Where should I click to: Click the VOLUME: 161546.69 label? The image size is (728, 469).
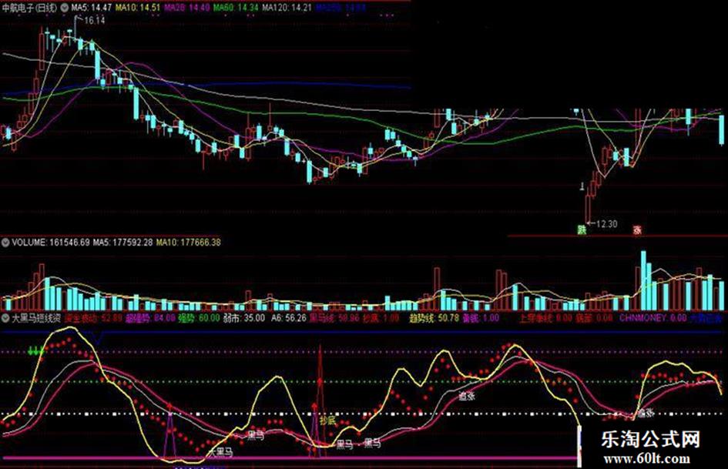pyautogui.click(x=51, y=243)
